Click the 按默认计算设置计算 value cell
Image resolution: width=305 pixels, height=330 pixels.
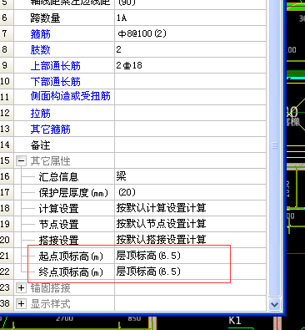pyautogui.click(x=190, y=208)
